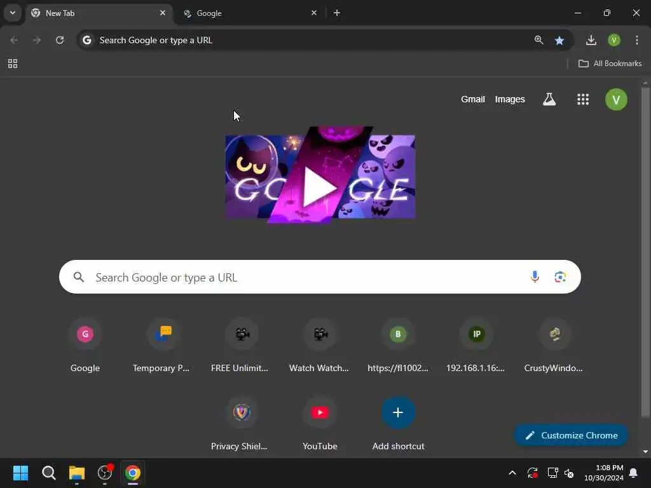Open the Google account V avatar on page
Image resolution: width=651 pixels, height=488 pixels.
616,100
